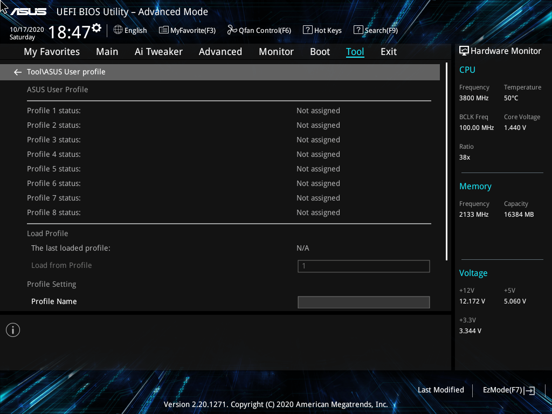
Task: Click the back arrow beside Tool\ASUS User profile
Action: tap(18, 72)
